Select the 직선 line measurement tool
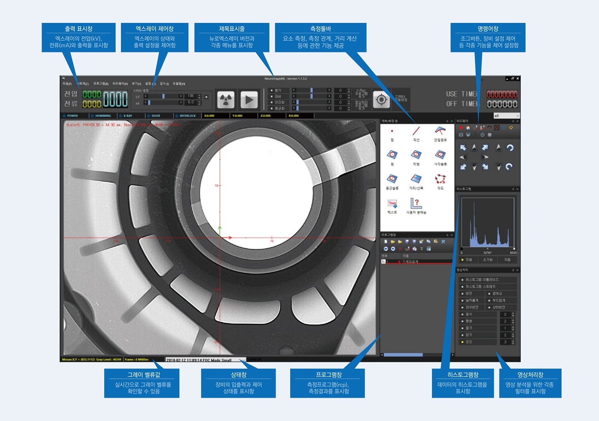The height and width of the screenshot is (421, 599). [416, 131]
